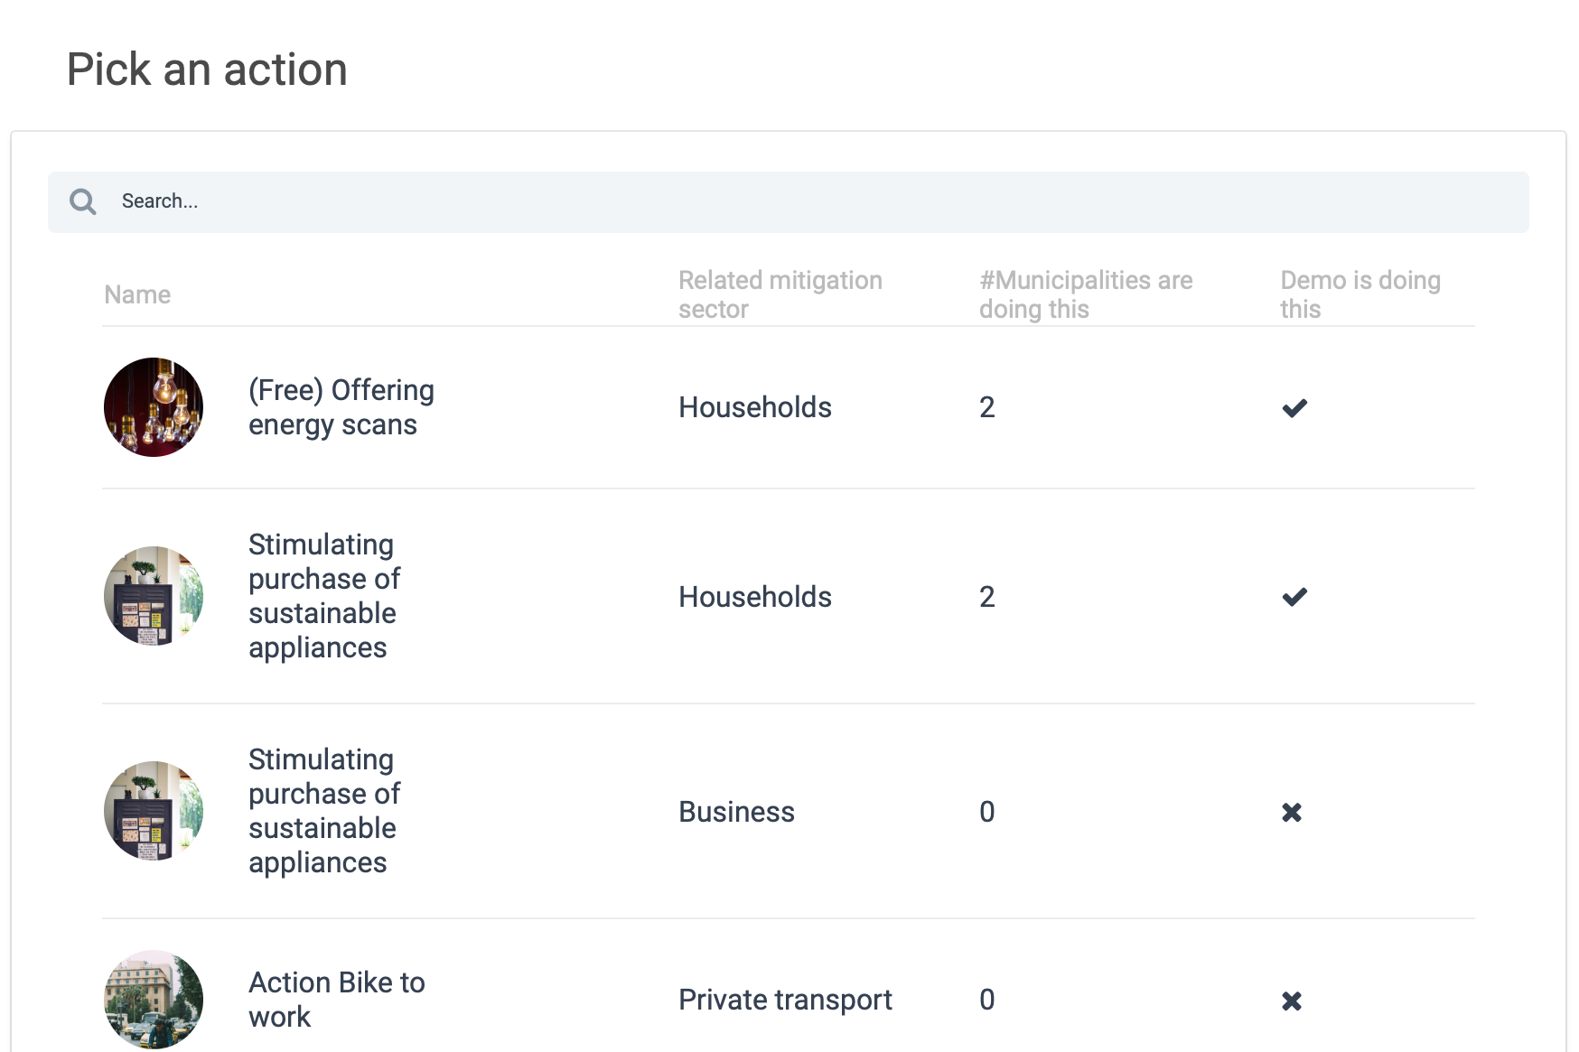Image resolution: width=1579 pixels, height=1052 pixels.
Task: Click thumbnail of Households sustainable appliances action
Action: [154, 596]
